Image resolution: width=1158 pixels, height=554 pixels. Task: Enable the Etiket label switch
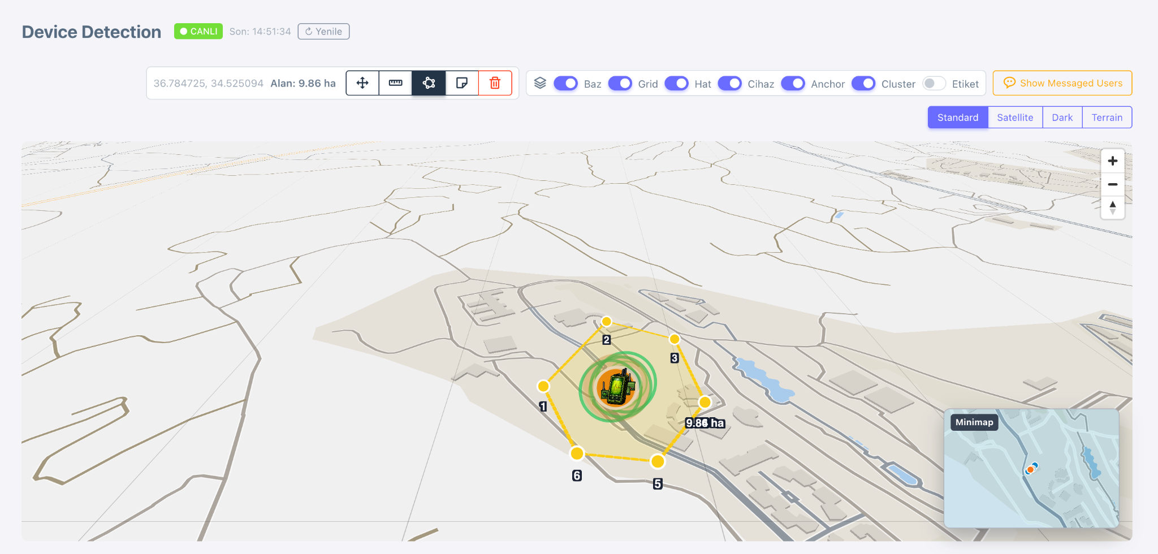[934, 83]
